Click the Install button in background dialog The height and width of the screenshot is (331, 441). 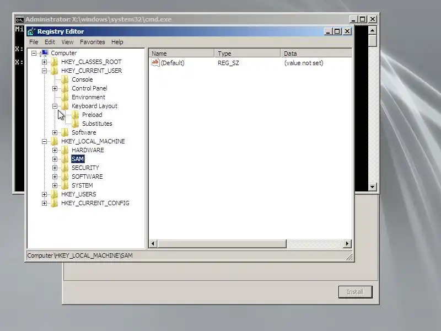tap(355, 292)
